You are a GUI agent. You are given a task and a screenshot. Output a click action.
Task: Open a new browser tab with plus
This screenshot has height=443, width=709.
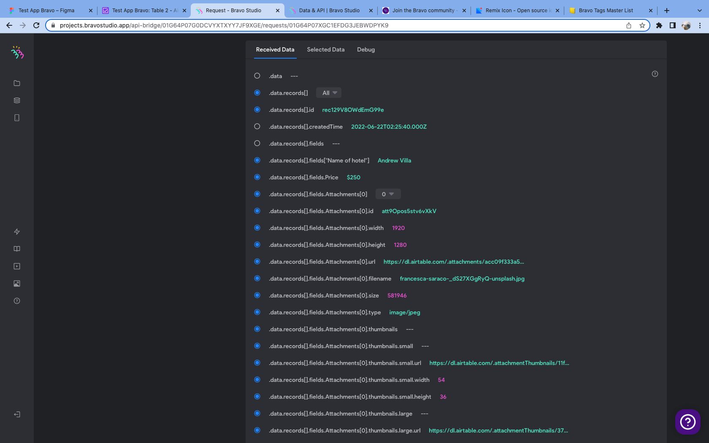667,11
